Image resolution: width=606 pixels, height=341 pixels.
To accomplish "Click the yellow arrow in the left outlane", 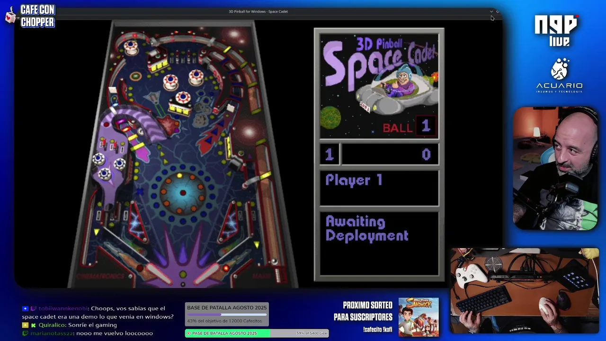I will [x=97, y=232].
